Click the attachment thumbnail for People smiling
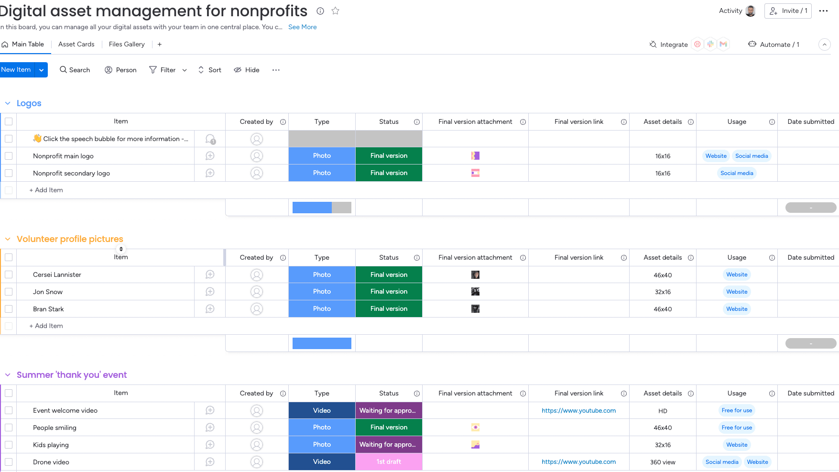This screenshot has height=472, width=839. [475, 427]
